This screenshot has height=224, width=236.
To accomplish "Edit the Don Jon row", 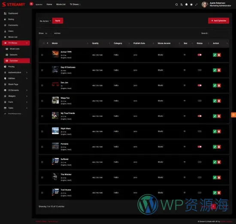I will click(215, 86).
